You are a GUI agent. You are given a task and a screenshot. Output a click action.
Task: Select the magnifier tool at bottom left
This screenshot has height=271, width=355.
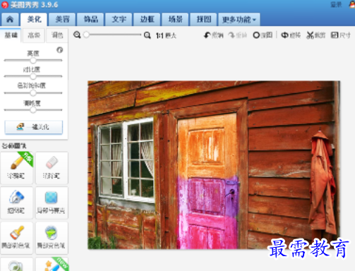click(x=17, y=264)
